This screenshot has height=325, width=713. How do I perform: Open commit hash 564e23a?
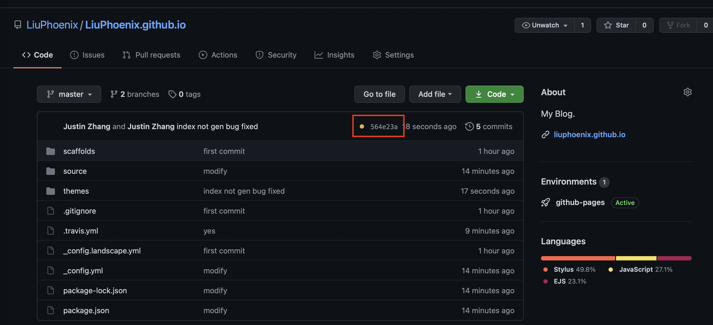[384, 127]
